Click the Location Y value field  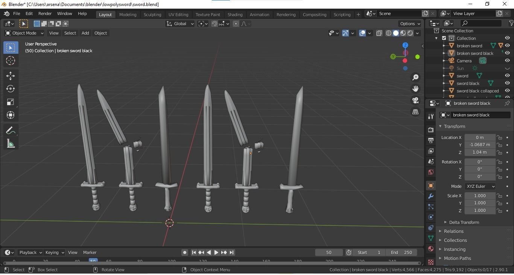pyautogui.click(x=480, y=145)
